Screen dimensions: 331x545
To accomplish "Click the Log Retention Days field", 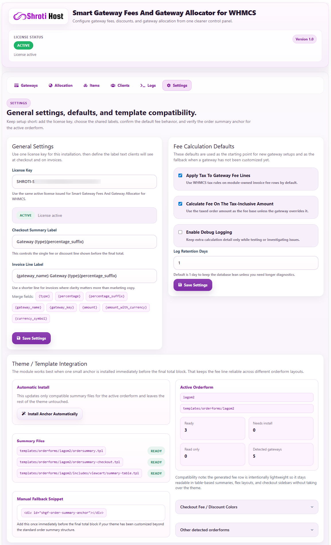I will click(246, 263).
